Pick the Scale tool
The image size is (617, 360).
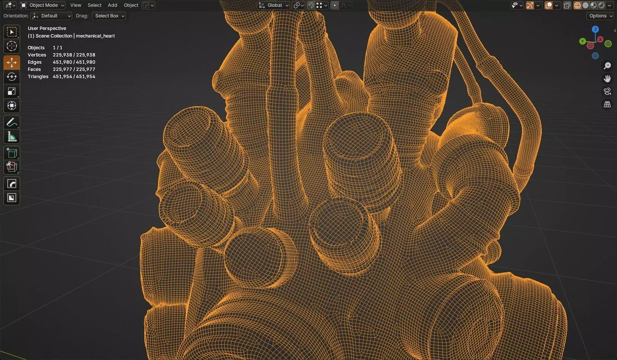12,91
